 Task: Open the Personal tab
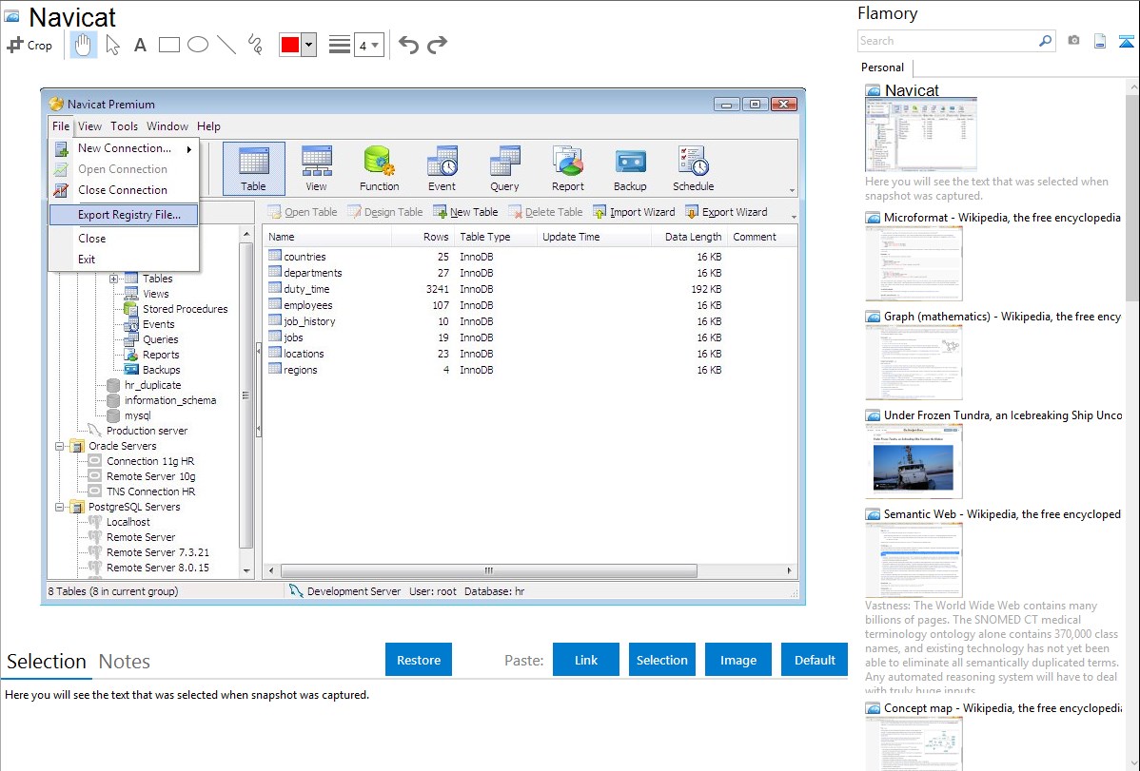[882, 67]
